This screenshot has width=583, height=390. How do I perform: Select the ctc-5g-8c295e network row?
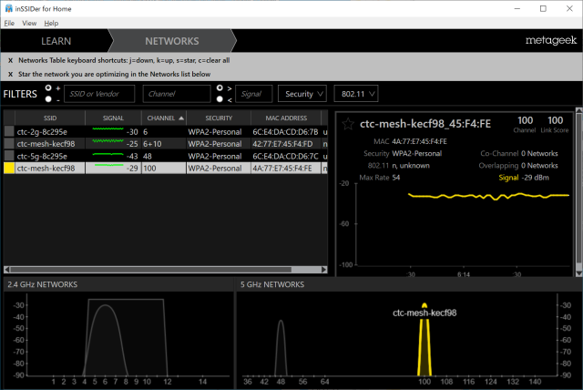(x=166, y=156)
